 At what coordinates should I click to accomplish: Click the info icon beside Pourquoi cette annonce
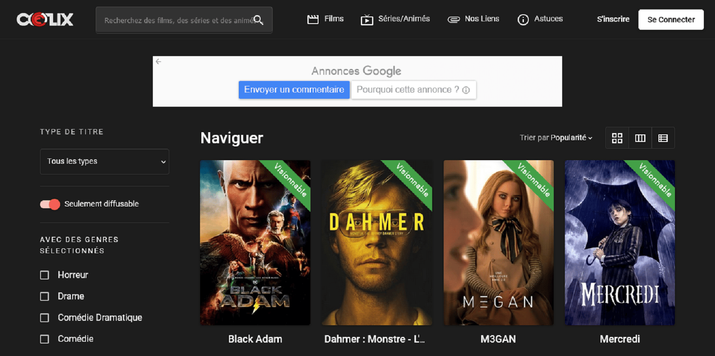pyautogui.click(x=466, y=90)
